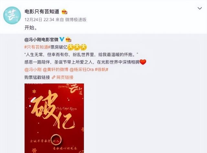Viewport: 207px width, 153px height.
Task: Open the @冯小刚电影官微 account link
Action: [x=41, y=40]
